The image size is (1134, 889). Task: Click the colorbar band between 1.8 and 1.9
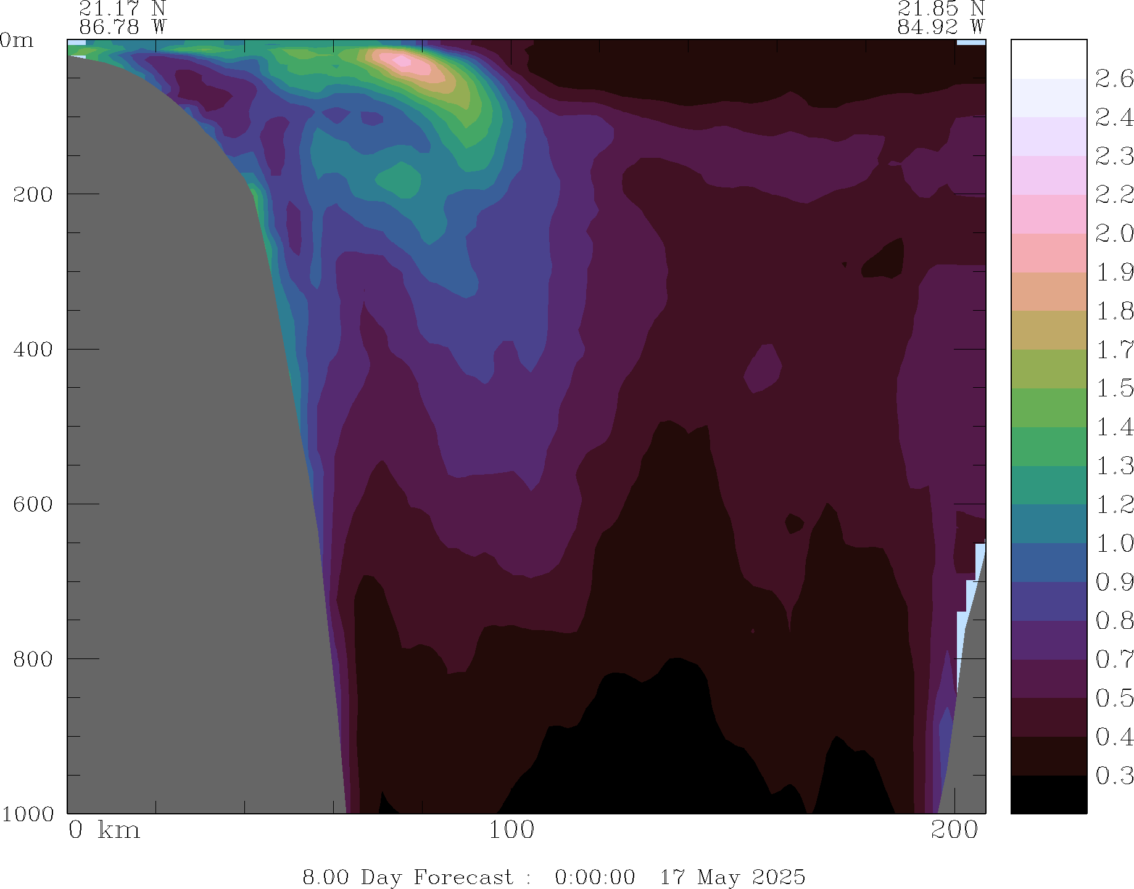coord(1048,292)
